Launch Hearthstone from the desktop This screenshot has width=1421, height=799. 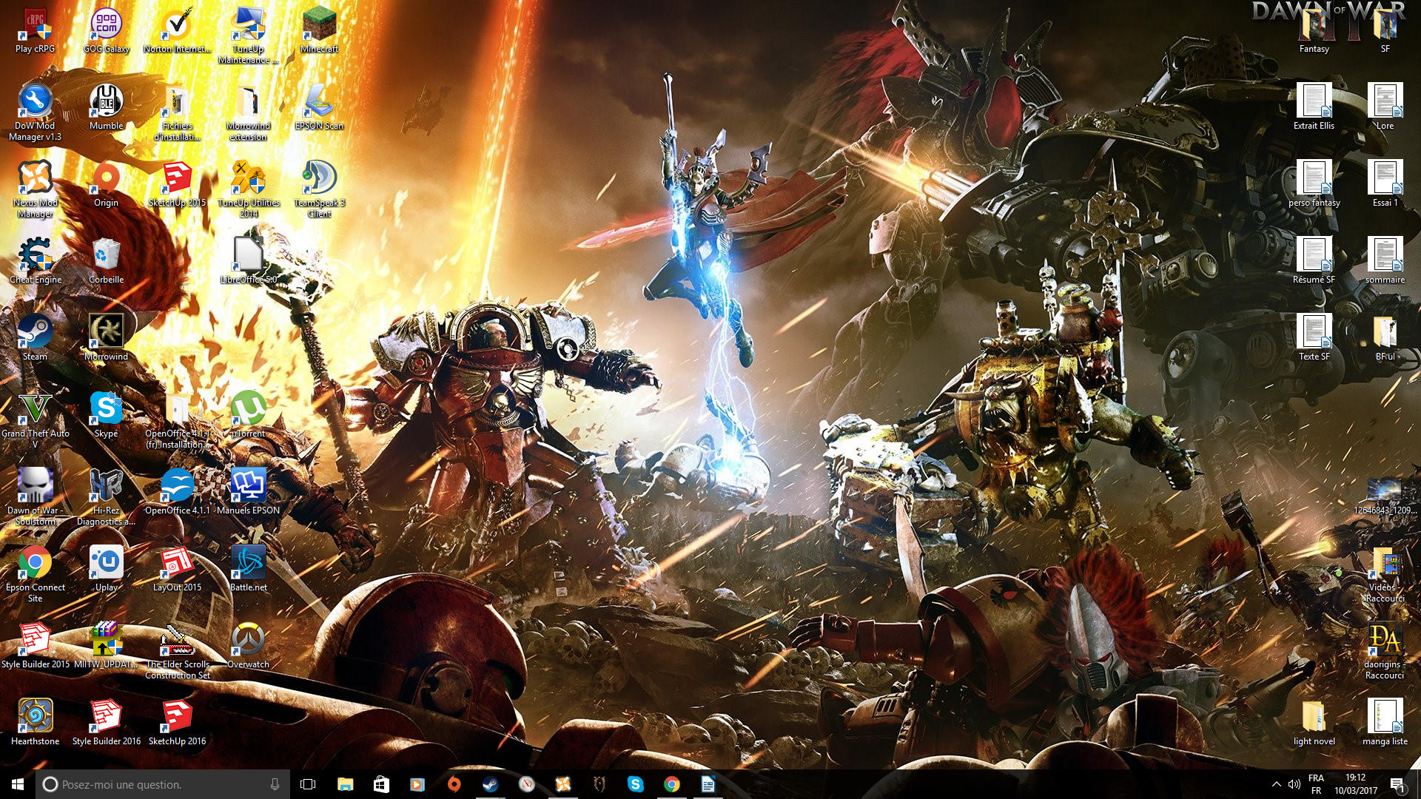coord(35,723)
